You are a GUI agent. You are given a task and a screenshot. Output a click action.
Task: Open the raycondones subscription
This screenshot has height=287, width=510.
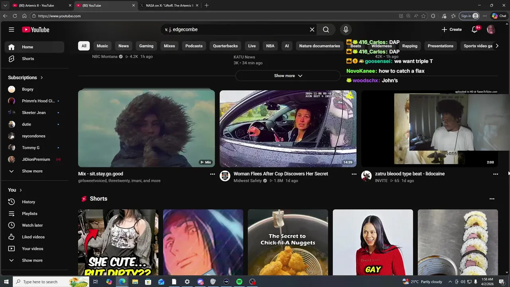pyautogui.click(x=34, y=136)
